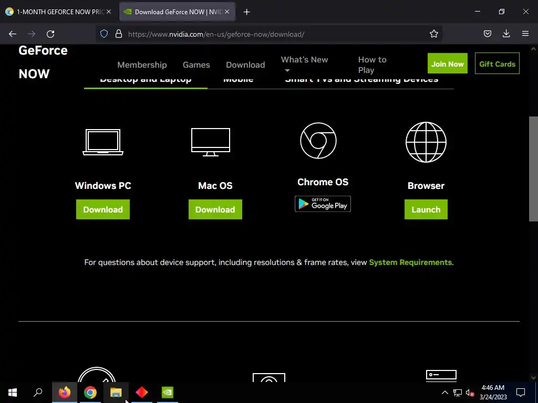Screen dimensions: 538x403
Task: Click Get it on Google Play badge
Action: 323,204
